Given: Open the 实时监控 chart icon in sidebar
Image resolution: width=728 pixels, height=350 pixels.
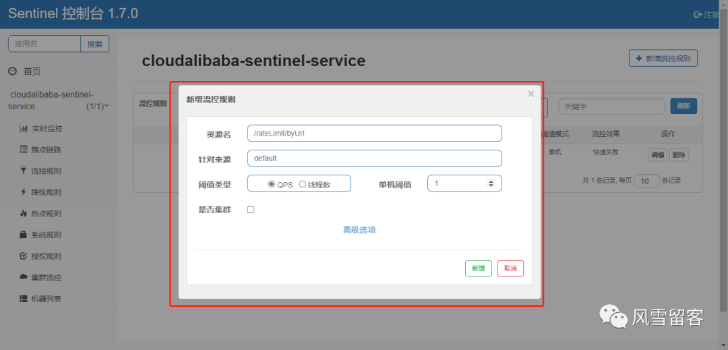Looking at the screenshot, I should tap(23, 129).
